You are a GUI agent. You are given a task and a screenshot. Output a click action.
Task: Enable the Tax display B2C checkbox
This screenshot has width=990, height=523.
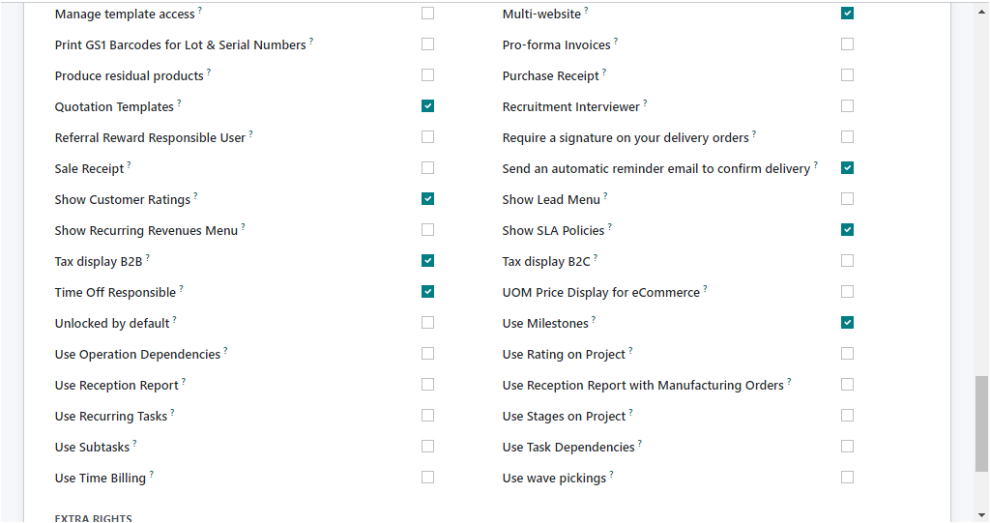(847, 261)
